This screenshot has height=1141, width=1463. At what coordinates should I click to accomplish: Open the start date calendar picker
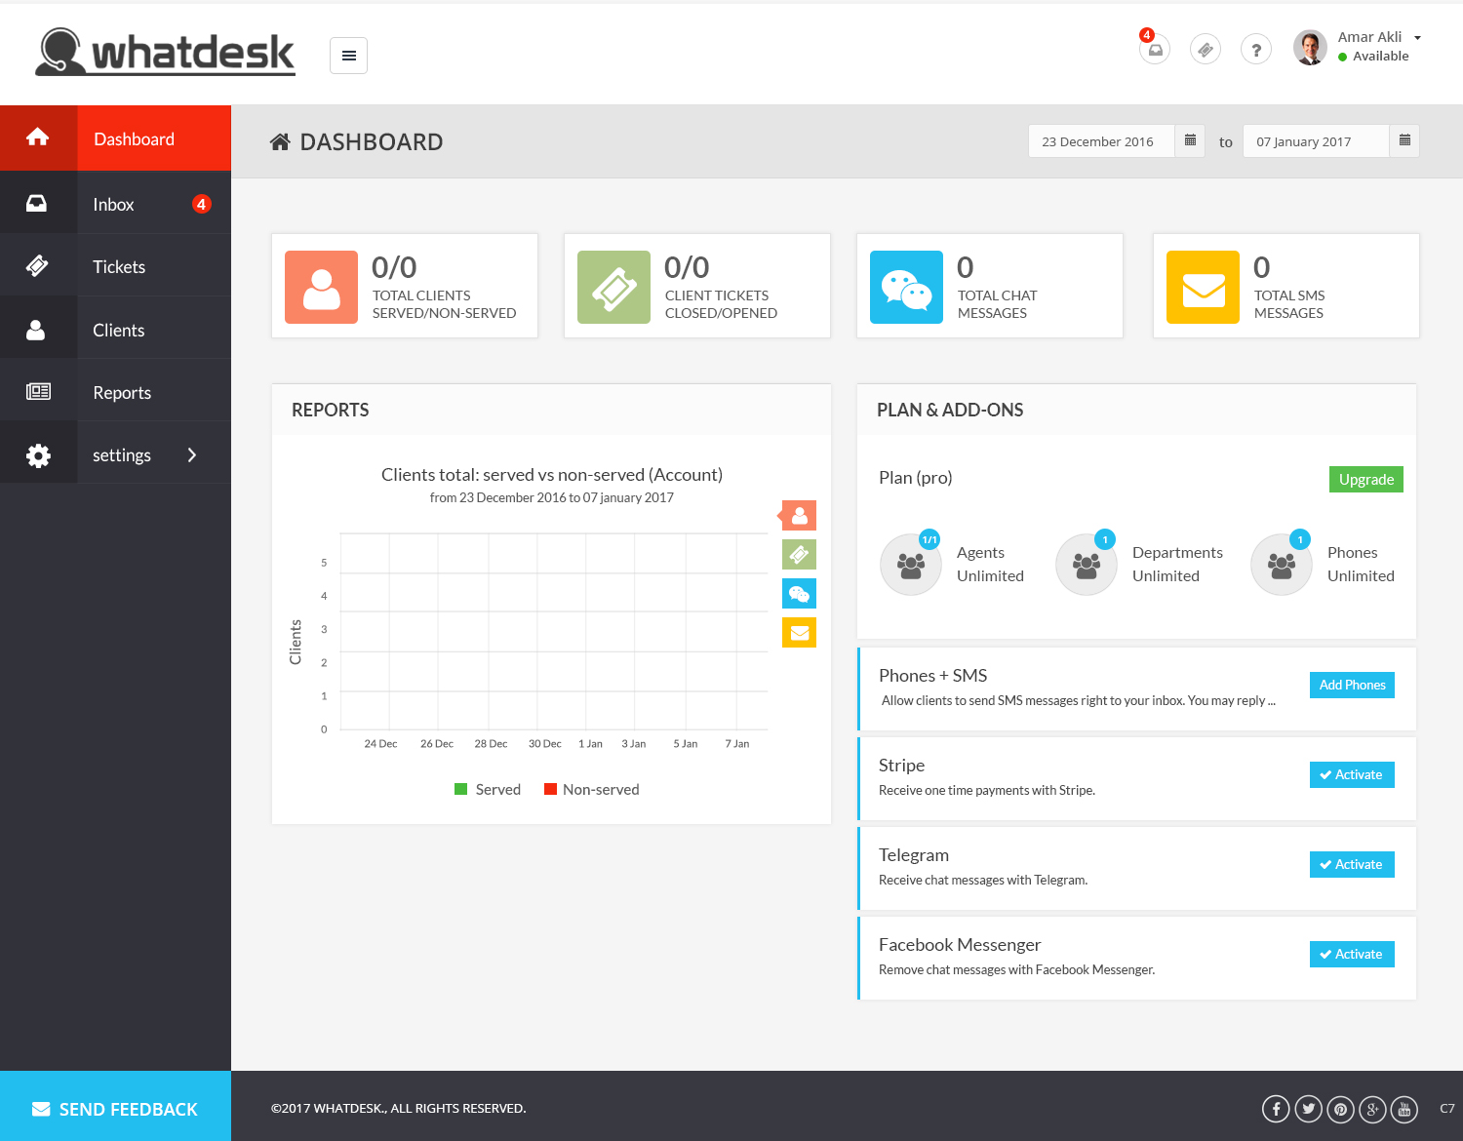[1190, 140]
